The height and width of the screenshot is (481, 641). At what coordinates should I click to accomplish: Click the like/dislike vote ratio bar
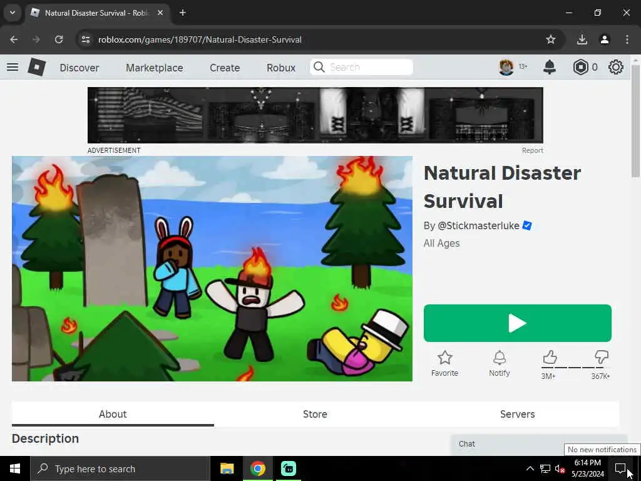(x=576, y=368)
